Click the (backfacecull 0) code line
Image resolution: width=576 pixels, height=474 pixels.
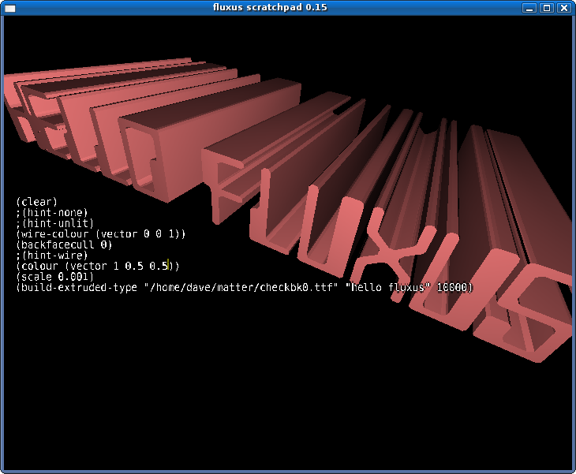tap(64, 244)
